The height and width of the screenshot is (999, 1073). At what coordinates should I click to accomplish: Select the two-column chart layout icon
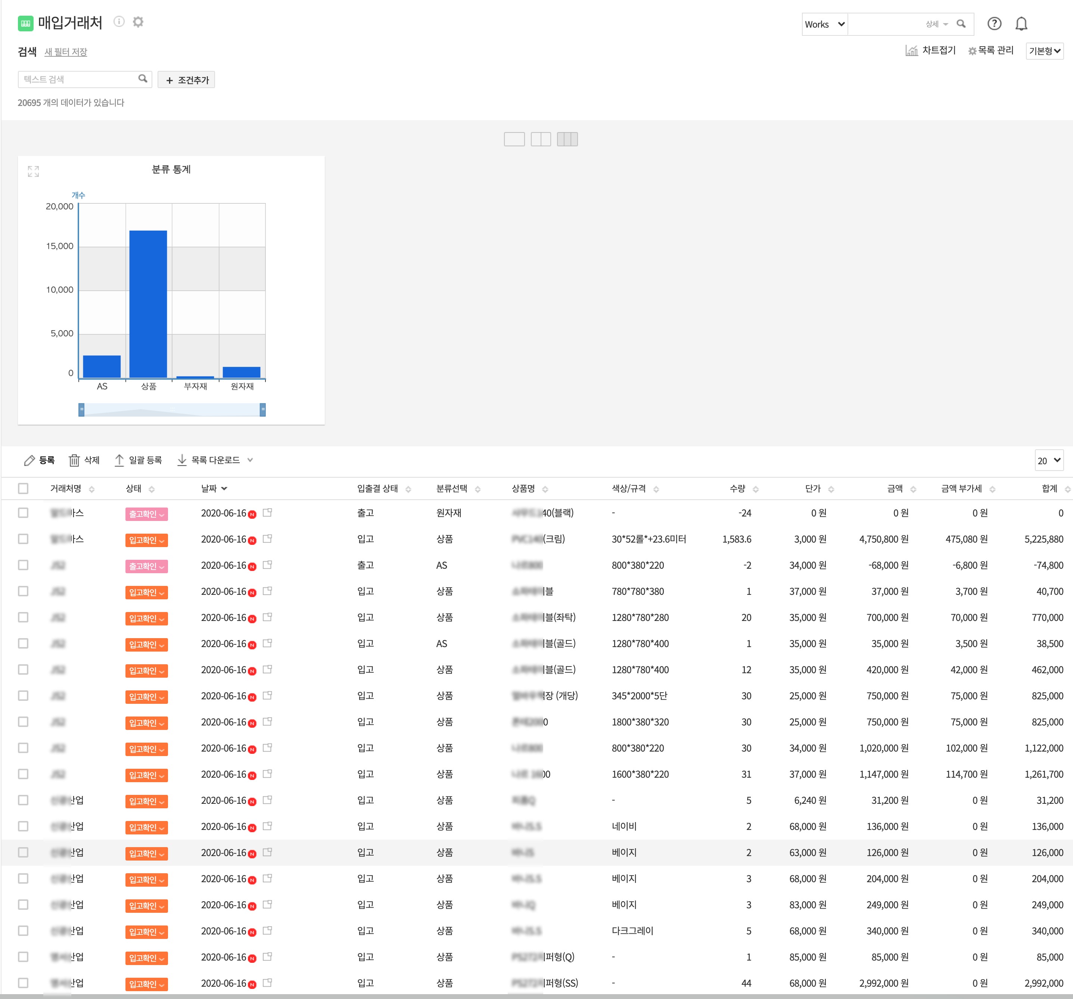[540, 139]
